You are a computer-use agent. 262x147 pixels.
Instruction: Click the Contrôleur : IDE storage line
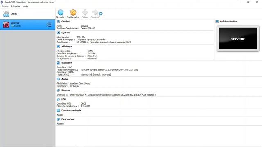click(x=64, y=67)
